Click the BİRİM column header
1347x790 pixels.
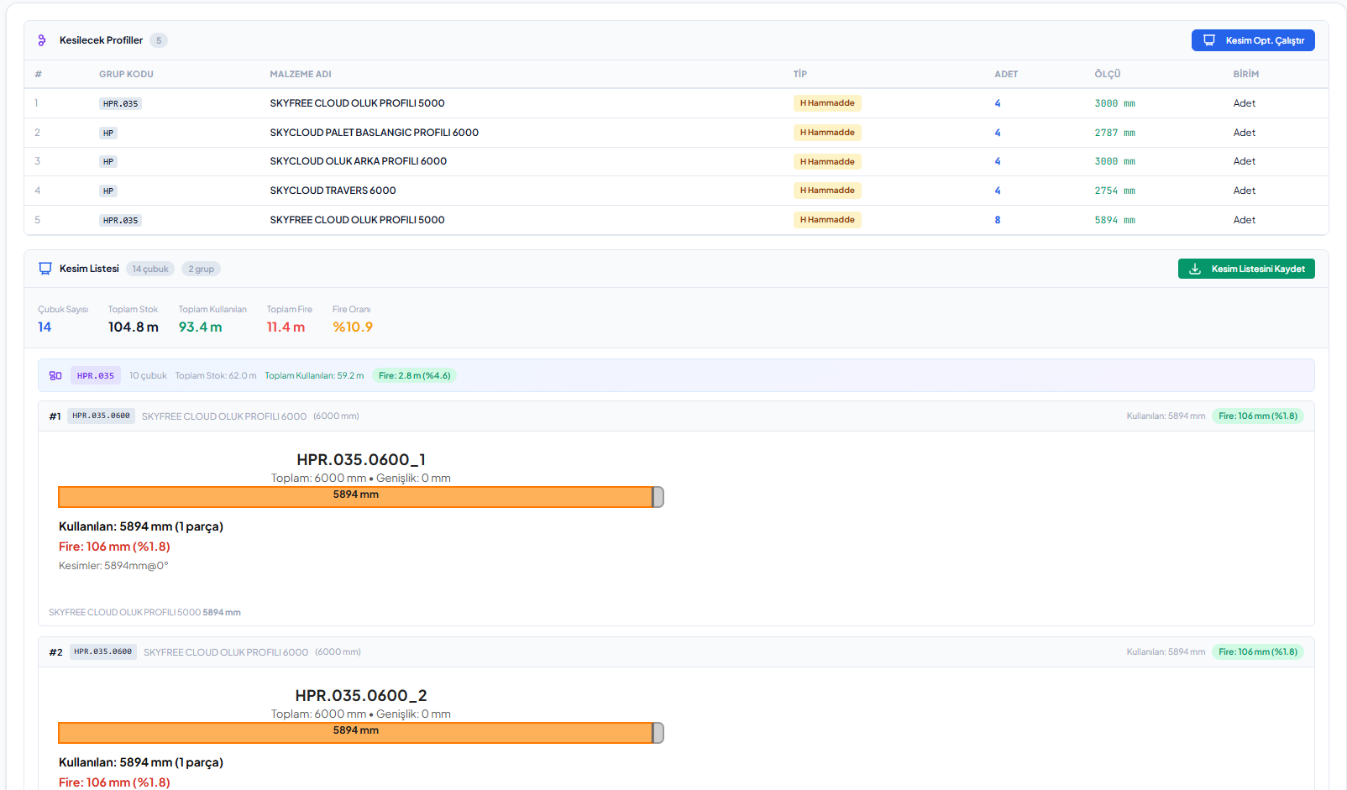point(1246,74)
